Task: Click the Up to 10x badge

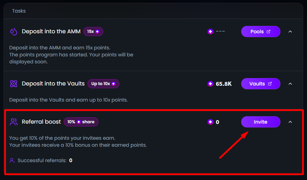Action: pyautogui.click(x=103, y=84)
